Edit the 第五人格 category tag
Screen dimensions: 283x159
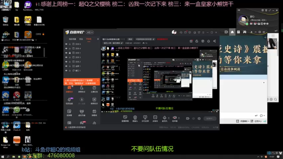[113, 43]
